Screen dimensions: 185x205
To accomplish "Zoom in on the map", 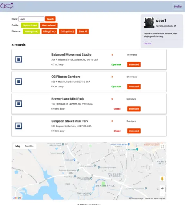I will pos(162,188).
